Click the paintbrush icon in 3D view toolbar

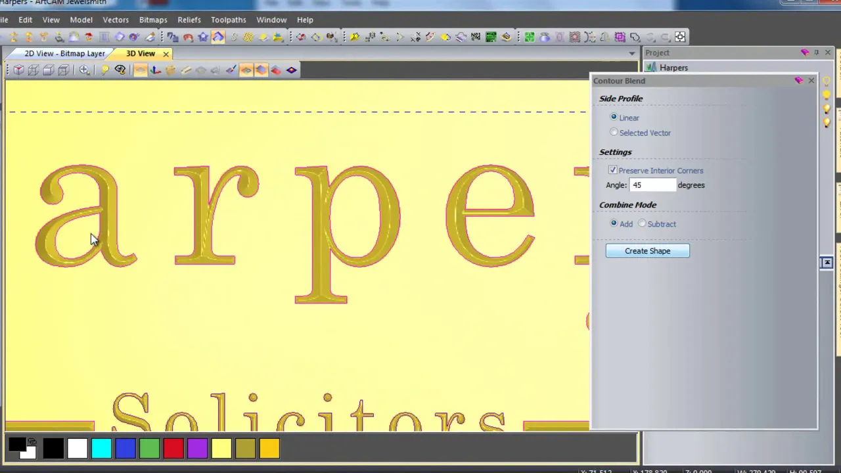(231, 70)
